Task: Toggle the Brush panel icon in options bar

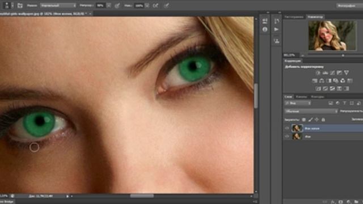Action: (x=20, y=5)
